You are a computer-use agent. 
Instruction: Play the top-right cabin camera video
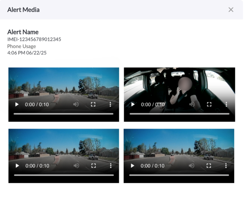point(133,104)
